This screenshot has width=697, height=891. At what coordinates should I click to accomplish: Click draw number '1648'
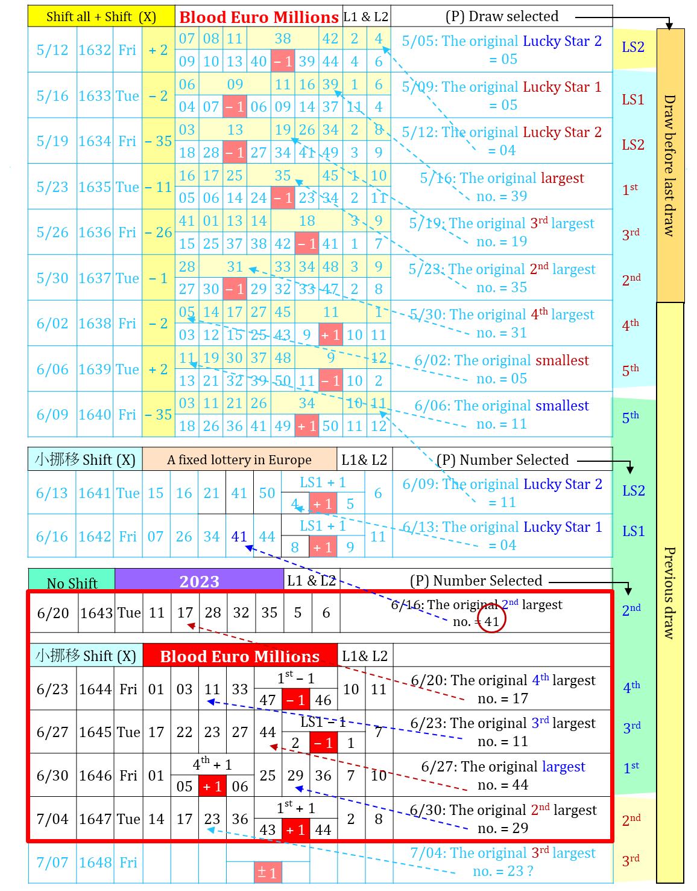(95, 863)
